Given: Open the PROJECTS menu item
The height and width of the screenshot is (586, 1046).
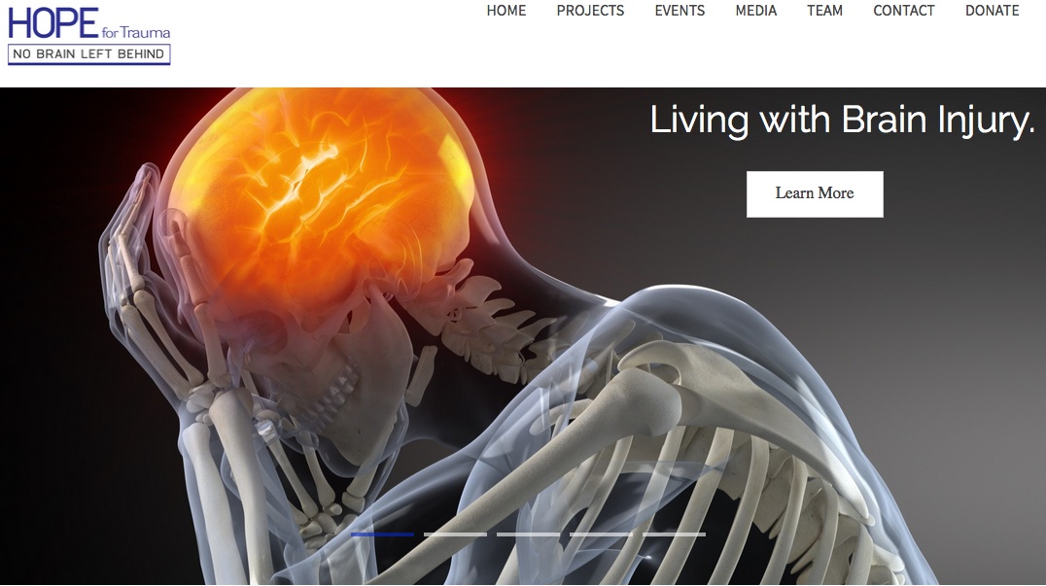Looking at the screenshot, I should [x=590, y=11].
